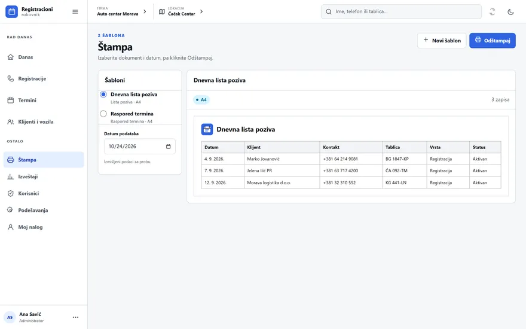
Task: Expand the Firma Auto centar Morava selector
Action: [x=122, y=11]
